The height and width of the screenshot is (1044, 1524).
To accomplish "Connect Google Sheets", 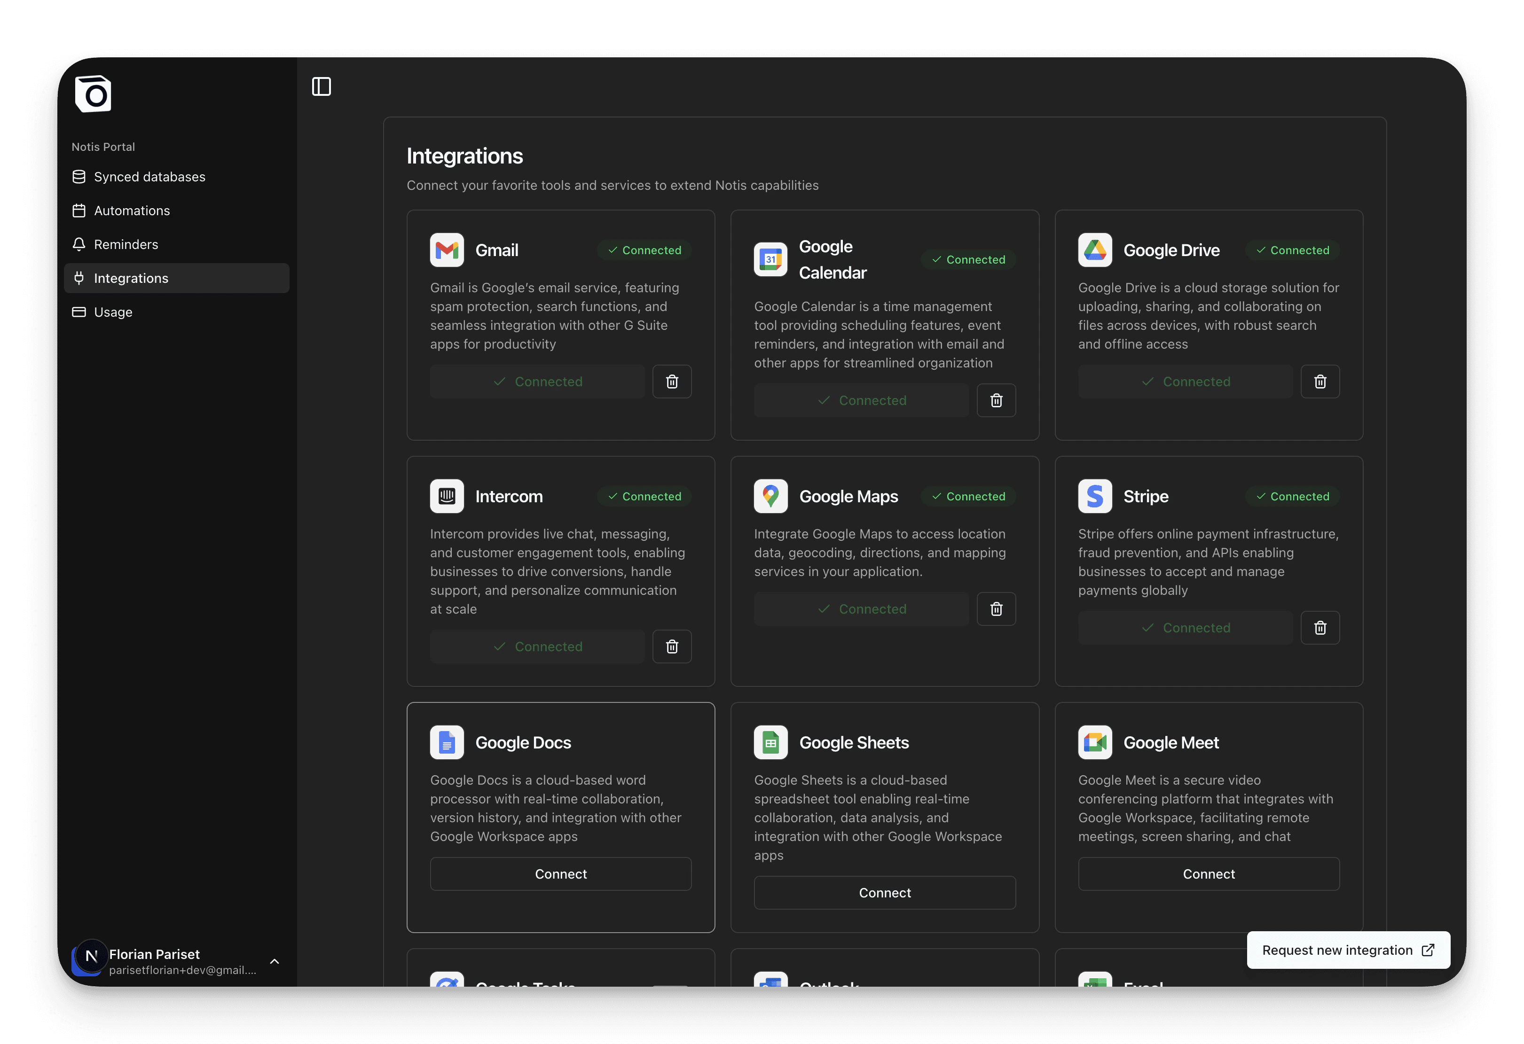I will coord(884,892).
